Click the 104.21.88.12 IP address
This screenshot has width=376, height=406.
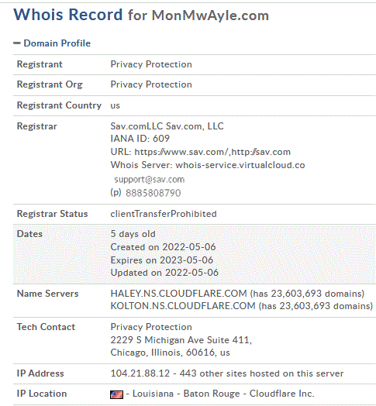pos(140,373)
